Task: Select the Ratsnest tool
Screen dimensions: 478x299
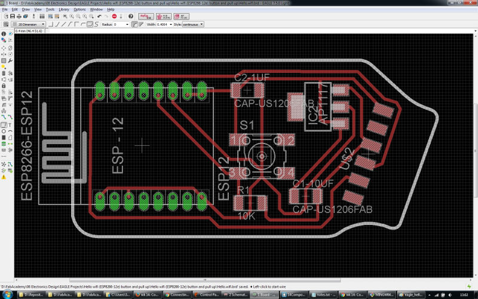Action: [x=4, y=164]
